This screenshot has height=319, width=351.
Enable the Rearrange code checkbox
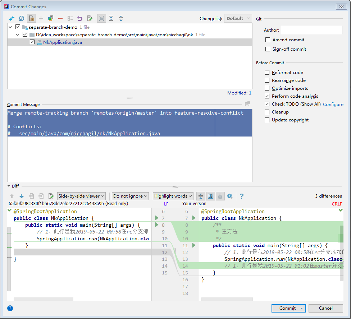point(267,80)
